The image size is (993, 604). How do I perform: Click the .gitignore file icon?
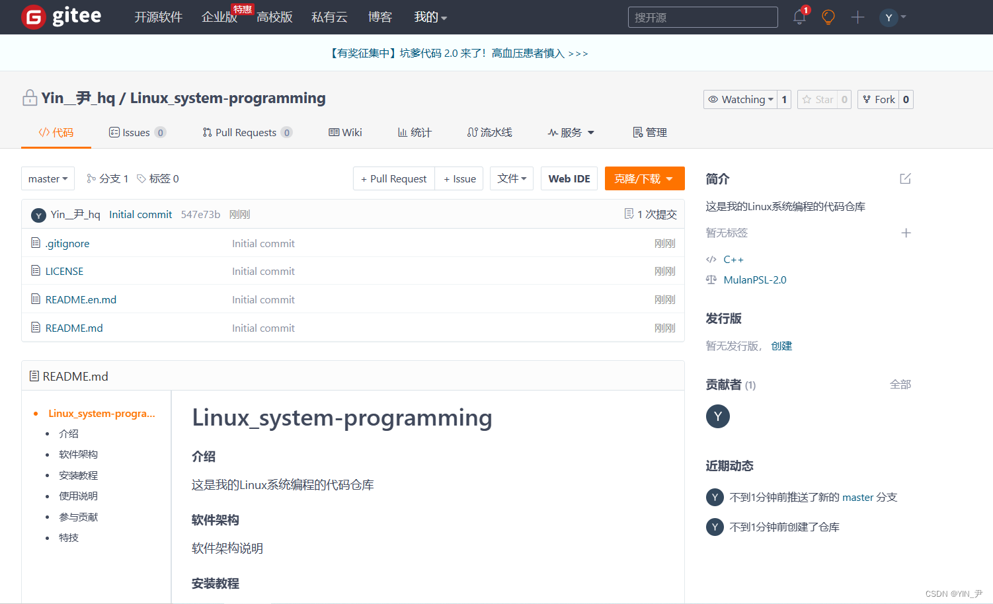[x=36, y=243]
